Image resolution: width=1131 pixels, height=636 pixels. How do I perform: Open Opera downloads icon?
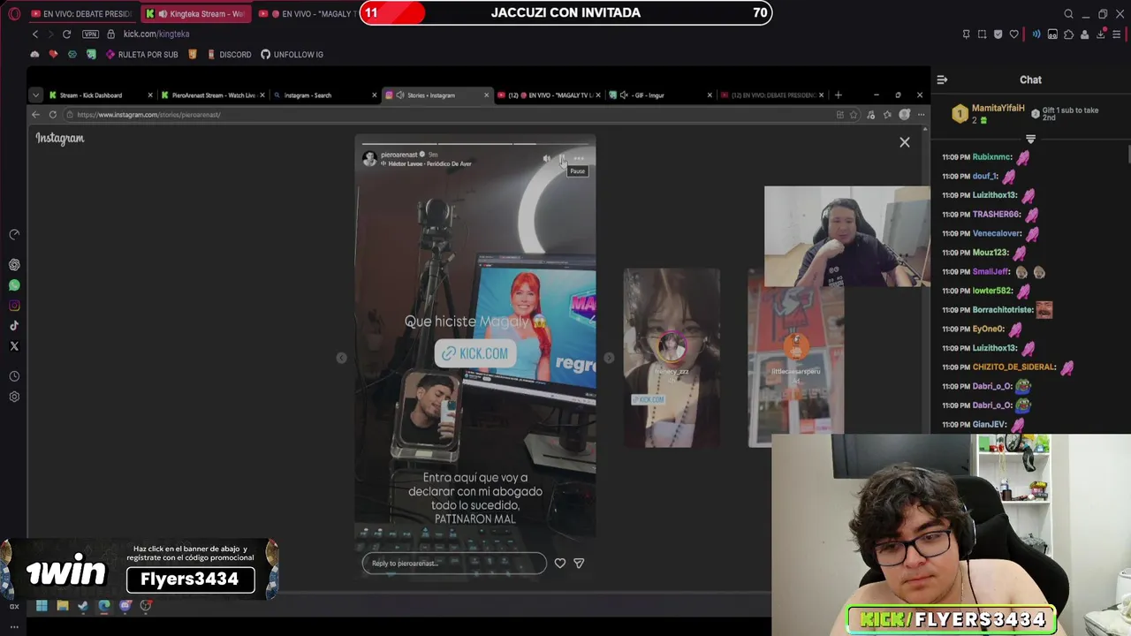(x=1101, y=34)
